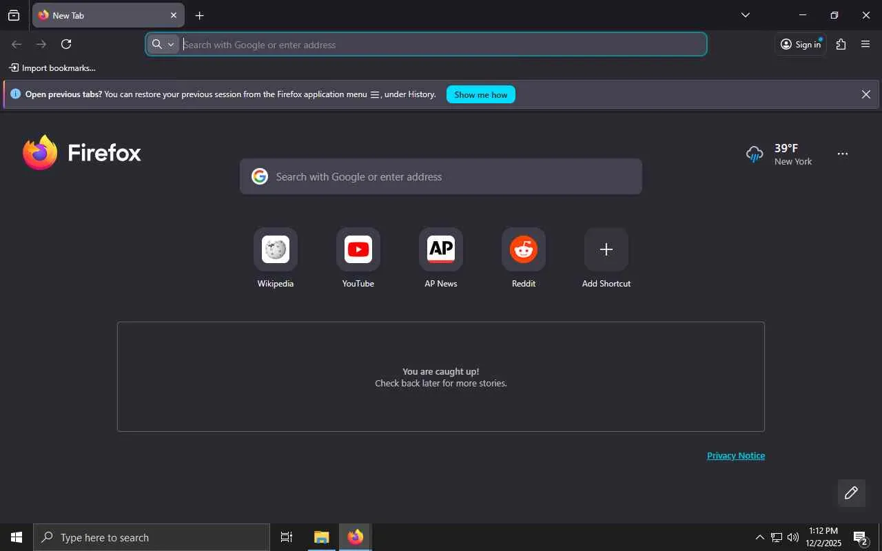882x551 pixels.
Task: Click the Firefox logo on the new tab page
Action: point(82,153)
